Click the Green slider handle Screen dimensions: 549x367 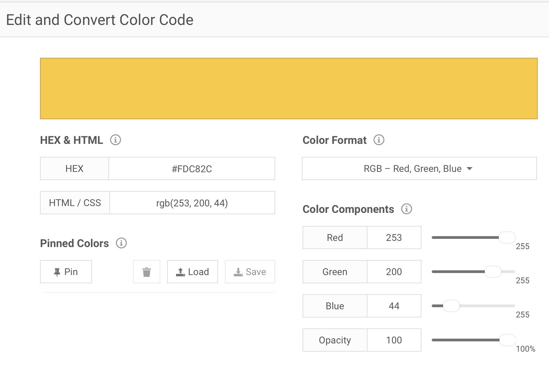pos(493,271)
